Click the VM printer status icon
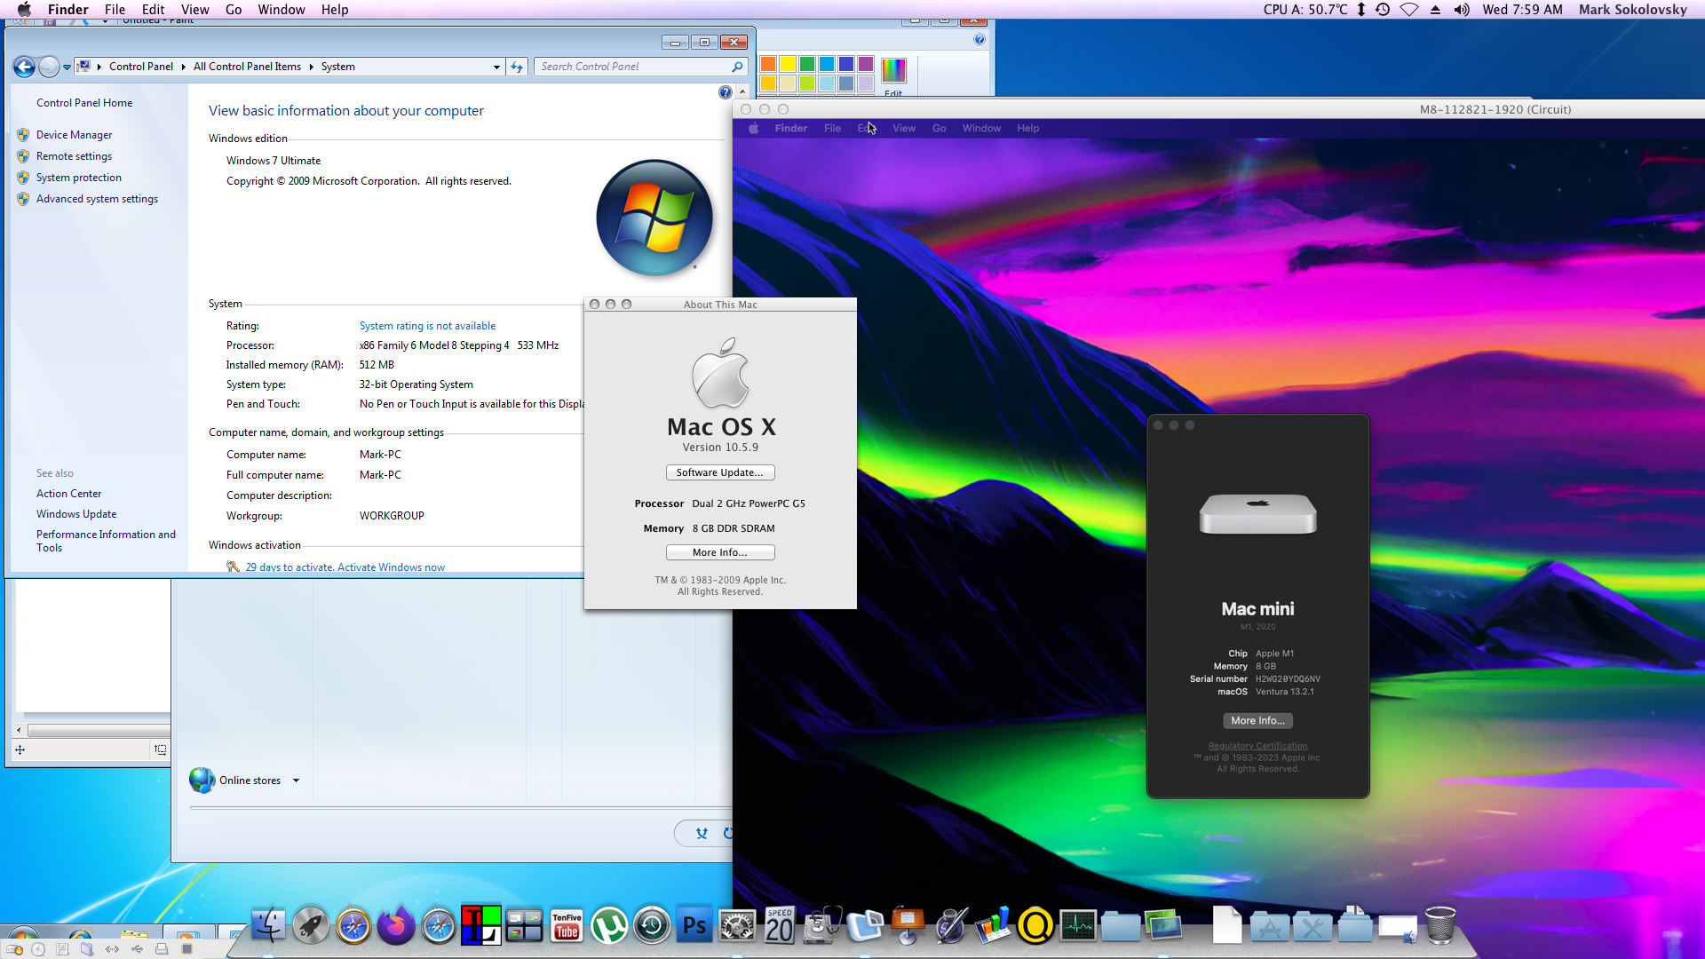The image size is (1705, 959). (162, 949)
